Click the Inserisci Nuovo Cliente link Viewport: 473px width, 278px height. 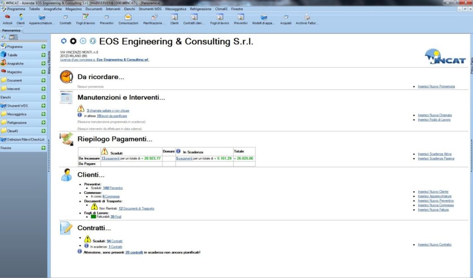(x=433, y=192)
